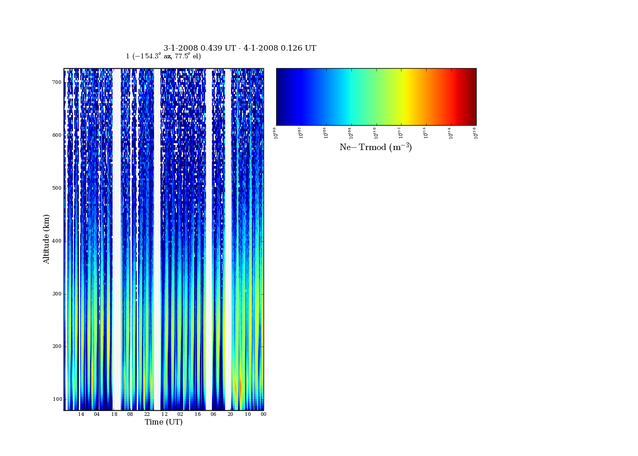Click the 10^12.0 colorbar tick label
638x456 pixels.
(x=475, y=133)
